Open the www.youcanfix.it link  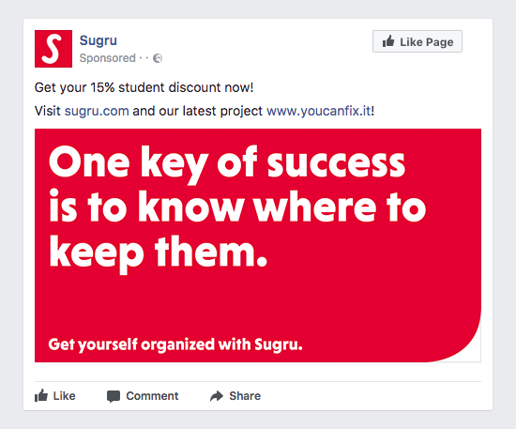[x=319, y=112]
